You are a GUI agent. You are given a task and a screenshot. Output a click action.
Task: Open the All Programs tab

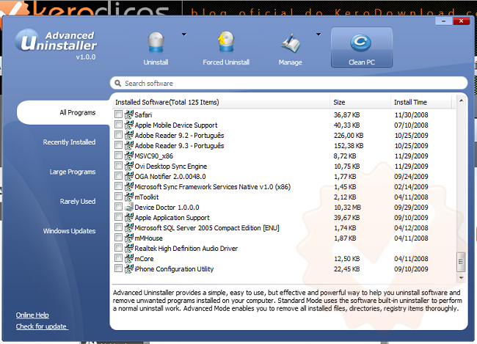pos(63,112)
